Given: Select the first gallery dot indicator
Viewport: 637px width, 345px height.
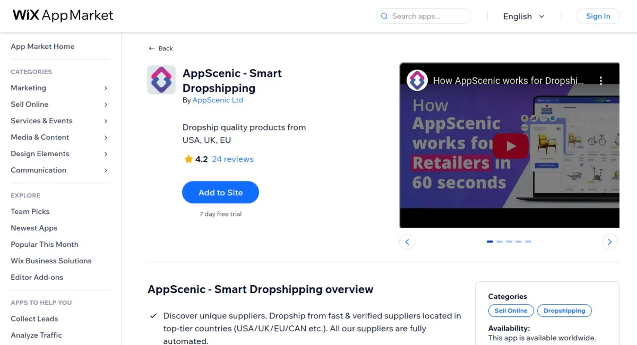Looking at the screenshot, I should (490, 241).
